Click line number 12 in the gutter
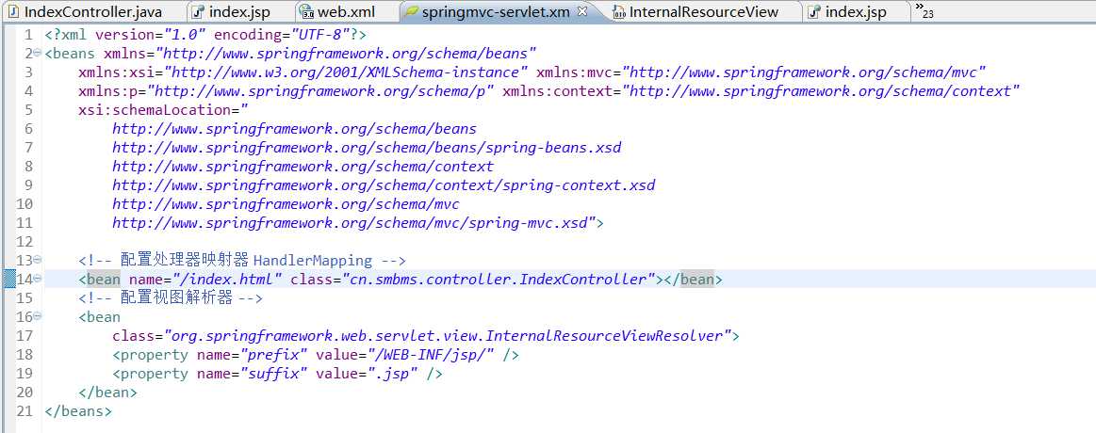 pyautogui.click(x=24, y=242)
